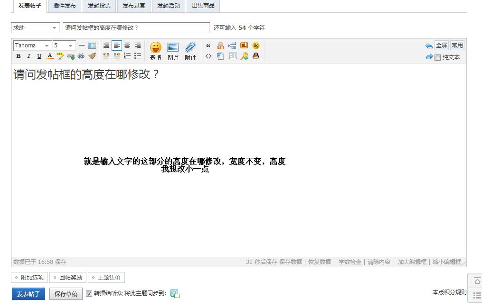
Task: Set background color with the Bg icon
Action: point(255,45)
